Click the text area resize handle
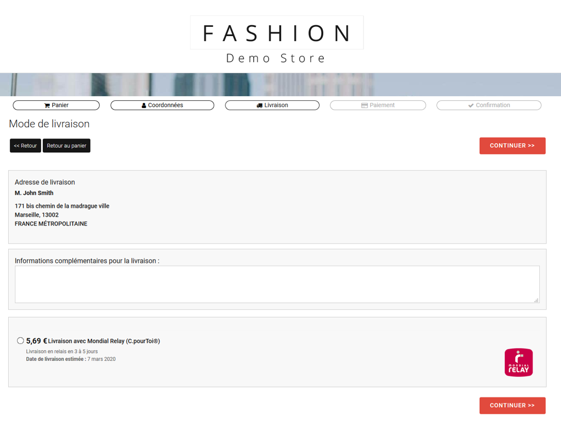This screenshot has width=561, height=435. (536, 300)
